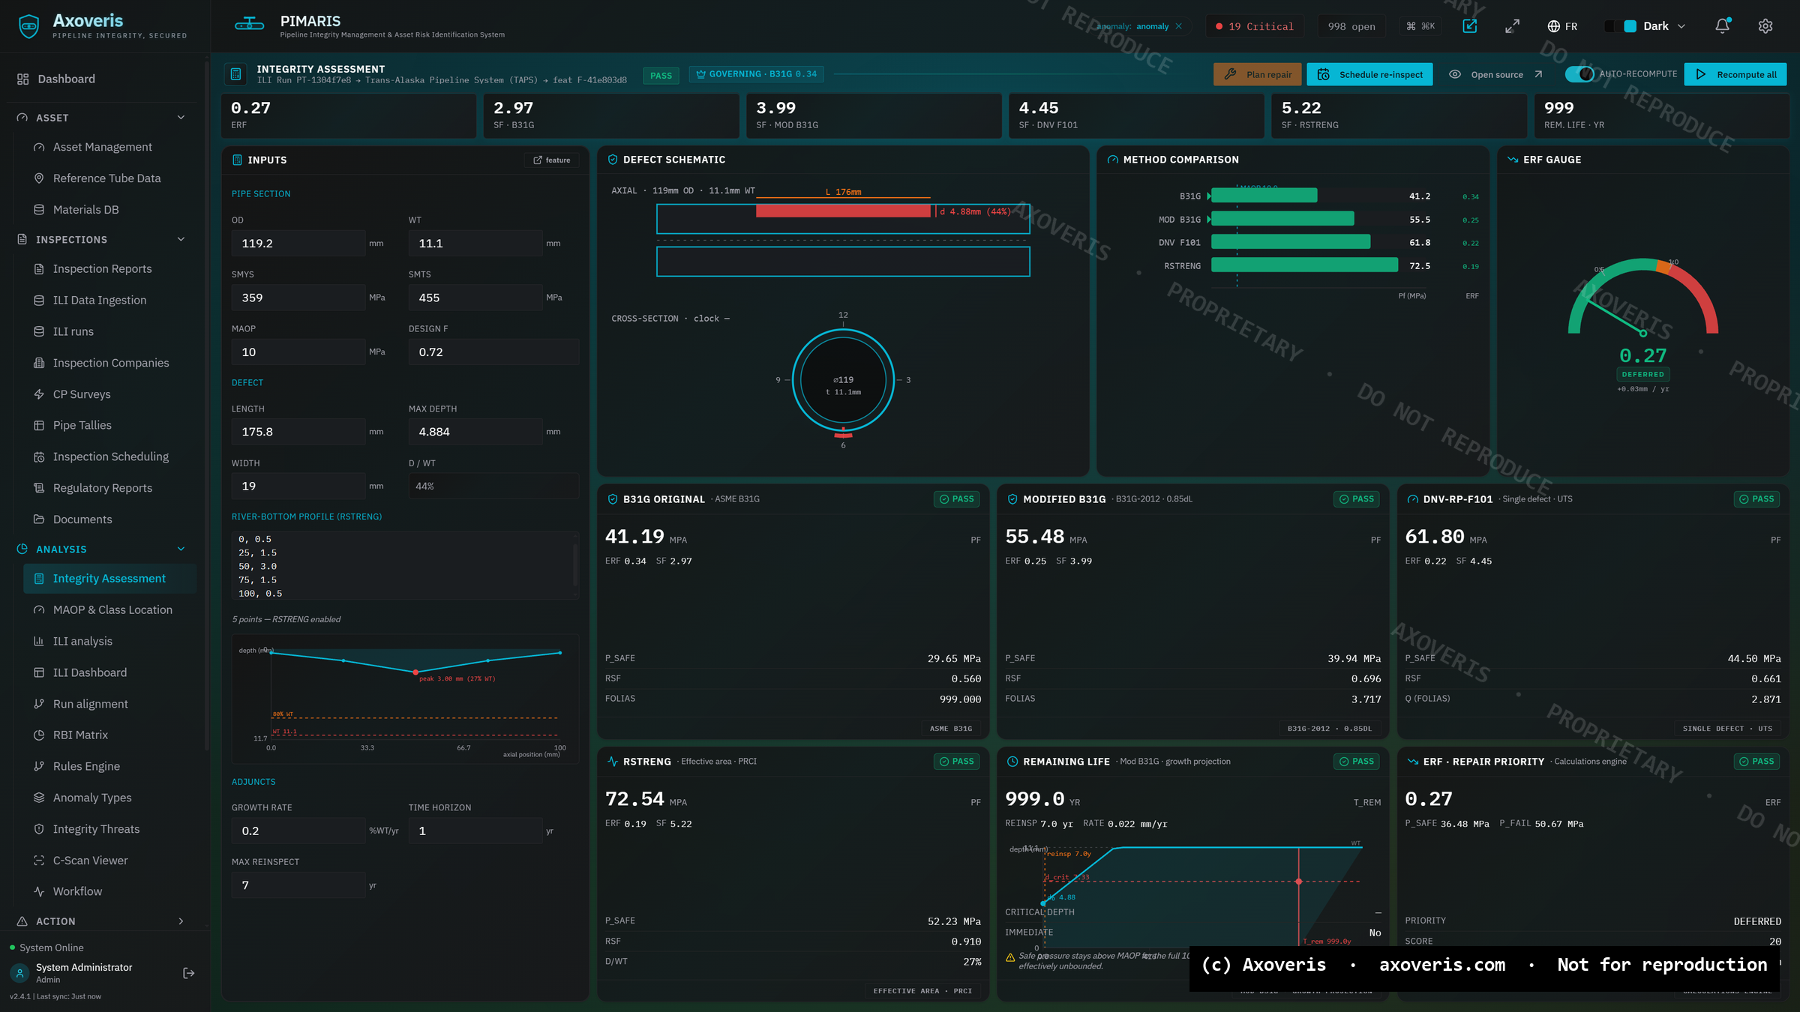Select MAOP & Class Location
Viewport: 1800px width, 1012px height.
click(109, 610)
